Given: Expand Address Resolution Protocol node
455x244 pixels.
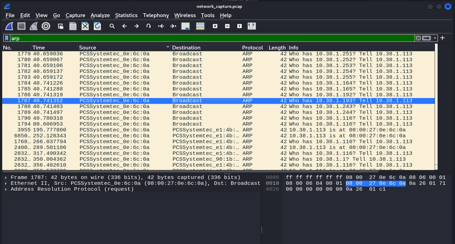Looking at the screenshot, I should pos(6,189).
